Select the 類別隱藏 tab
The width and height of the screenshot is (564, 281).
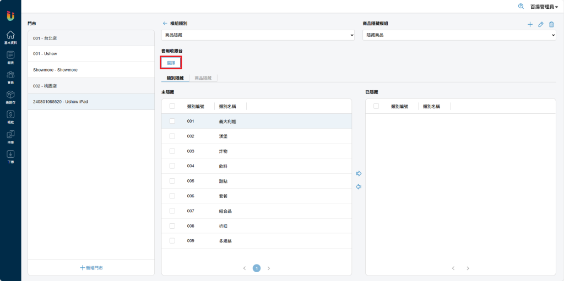point(175,78)
